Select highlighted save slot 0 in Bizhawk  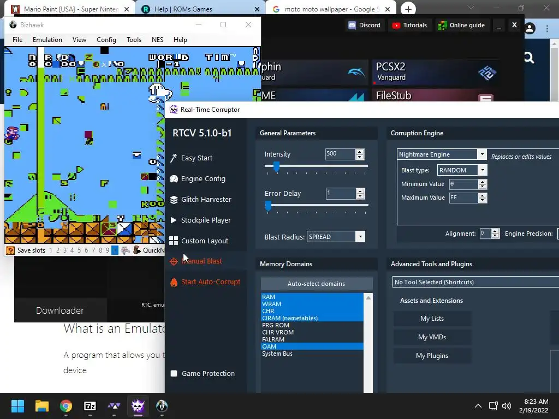115,250
